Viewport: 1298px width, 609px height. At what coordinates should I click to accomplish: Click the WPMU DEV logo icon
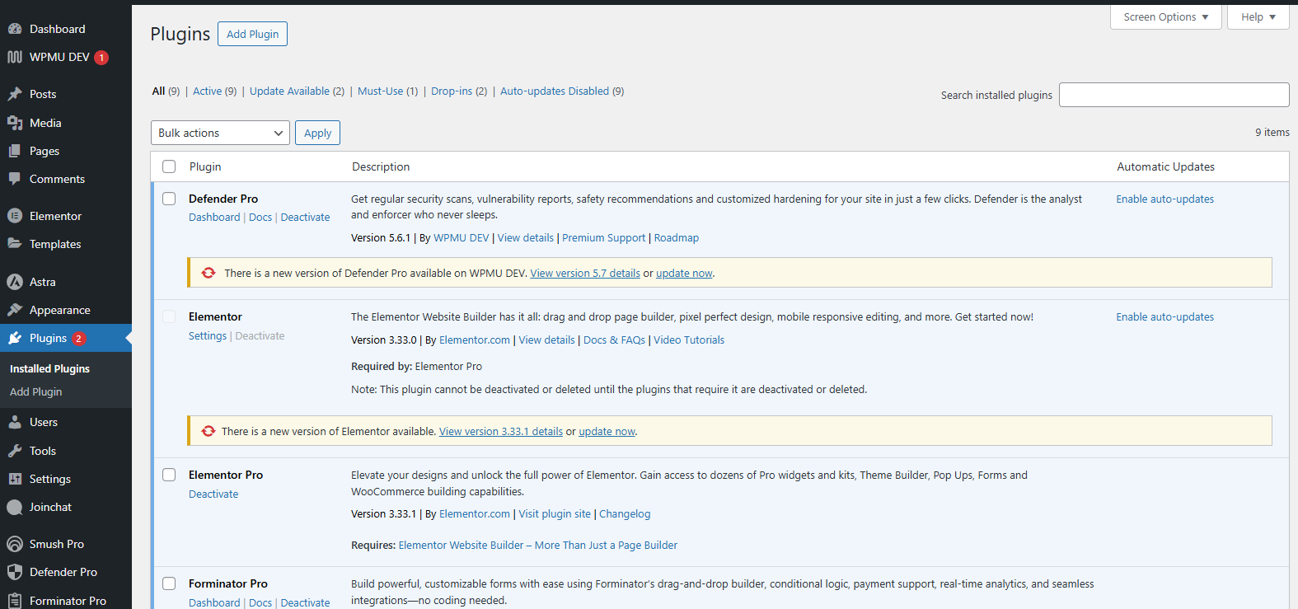point(15,57)
